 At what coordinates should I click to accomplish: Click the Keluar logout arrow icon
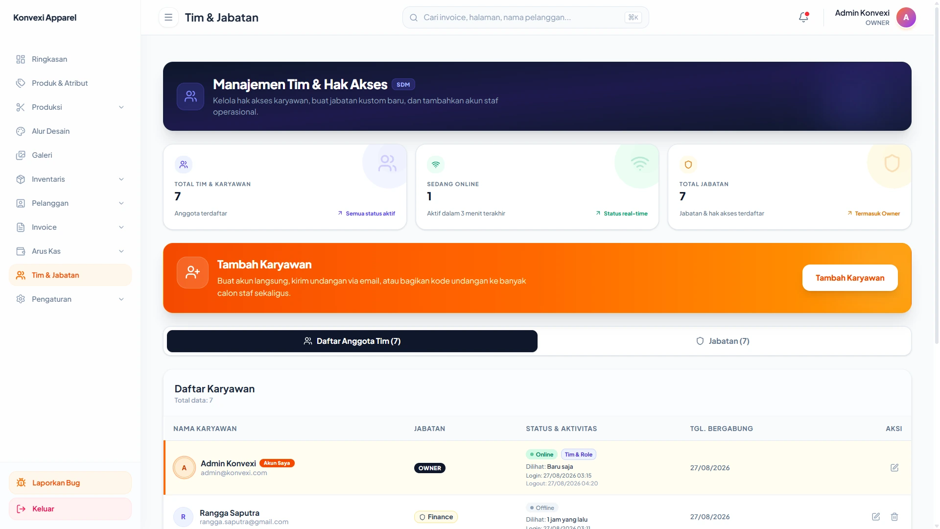21,509
